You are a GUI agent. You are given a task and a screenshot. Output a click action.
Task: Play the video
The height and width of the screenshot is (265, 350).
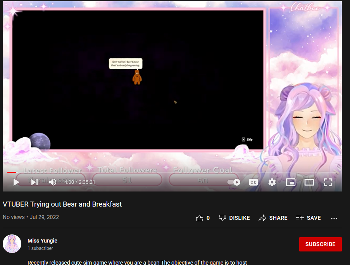click(16, 182)
